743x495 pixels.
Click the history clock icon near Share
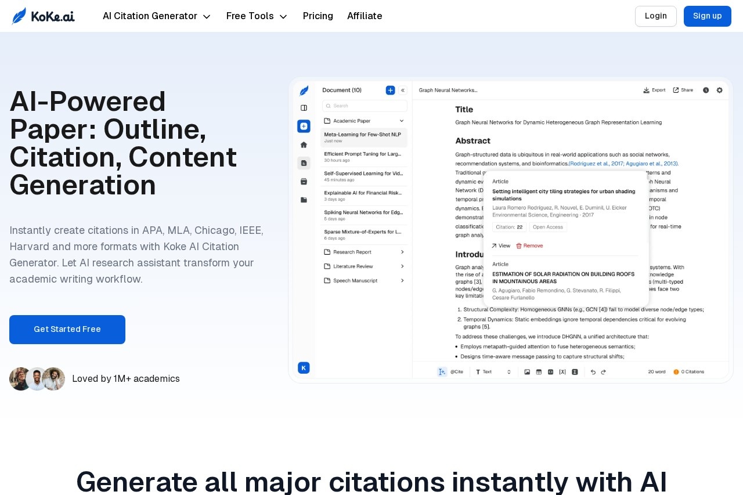pyautogui.click(x=706, y=90)
